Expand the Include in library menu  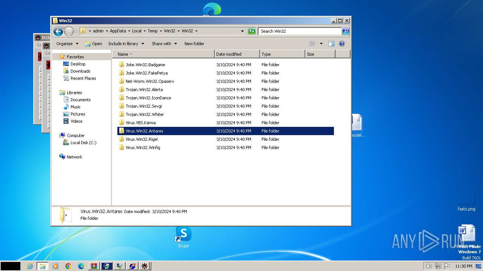[126, 44]
